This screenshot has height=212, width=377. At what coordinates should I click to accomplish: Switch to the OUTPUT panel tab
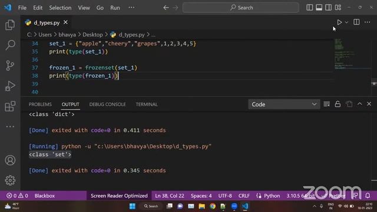pyautogui.click(x=70, y=104)
